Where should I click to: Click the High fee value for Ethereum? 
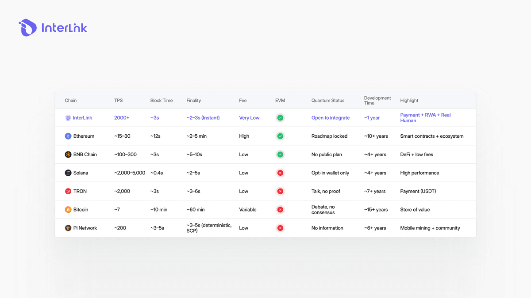[x=244, y=136]
